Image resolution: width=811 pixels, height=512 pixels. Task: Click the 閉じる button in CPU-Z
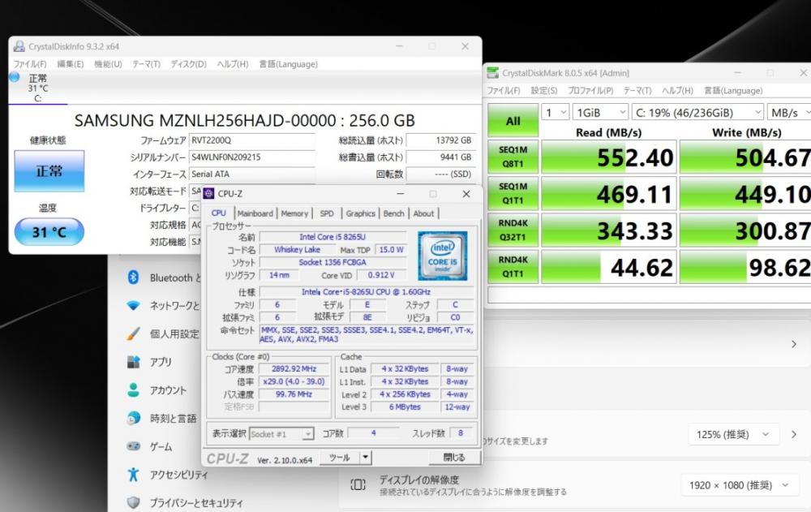[x=454, y=457]
